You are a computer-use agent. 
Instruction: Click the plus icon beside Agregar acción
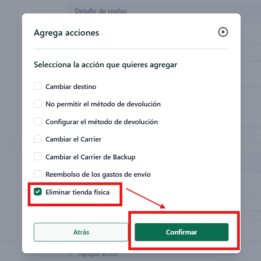(71, 254)
